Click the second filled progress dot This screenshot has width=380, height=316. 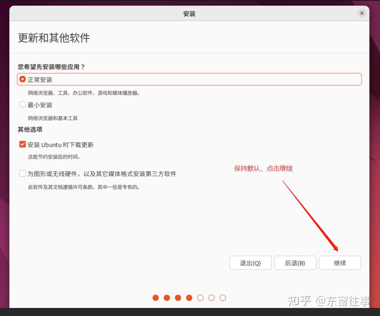pos(167,297)
